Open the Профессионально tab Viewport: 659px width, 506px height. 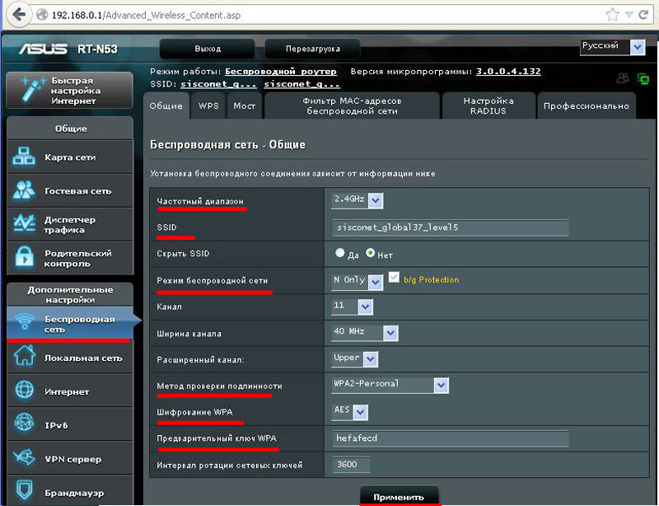tap(586, 106)
